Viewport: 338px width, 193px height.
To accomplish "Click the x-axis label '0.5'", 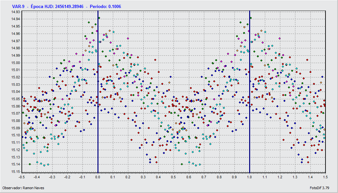I will (x=173, y=177).
